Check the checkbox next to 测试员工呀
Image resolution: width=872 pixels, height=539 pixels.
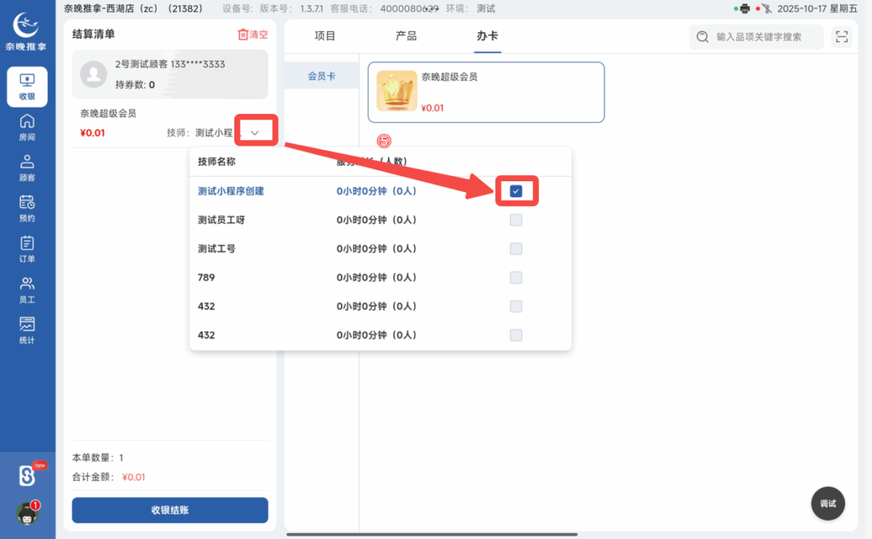[x=516, y=220]
